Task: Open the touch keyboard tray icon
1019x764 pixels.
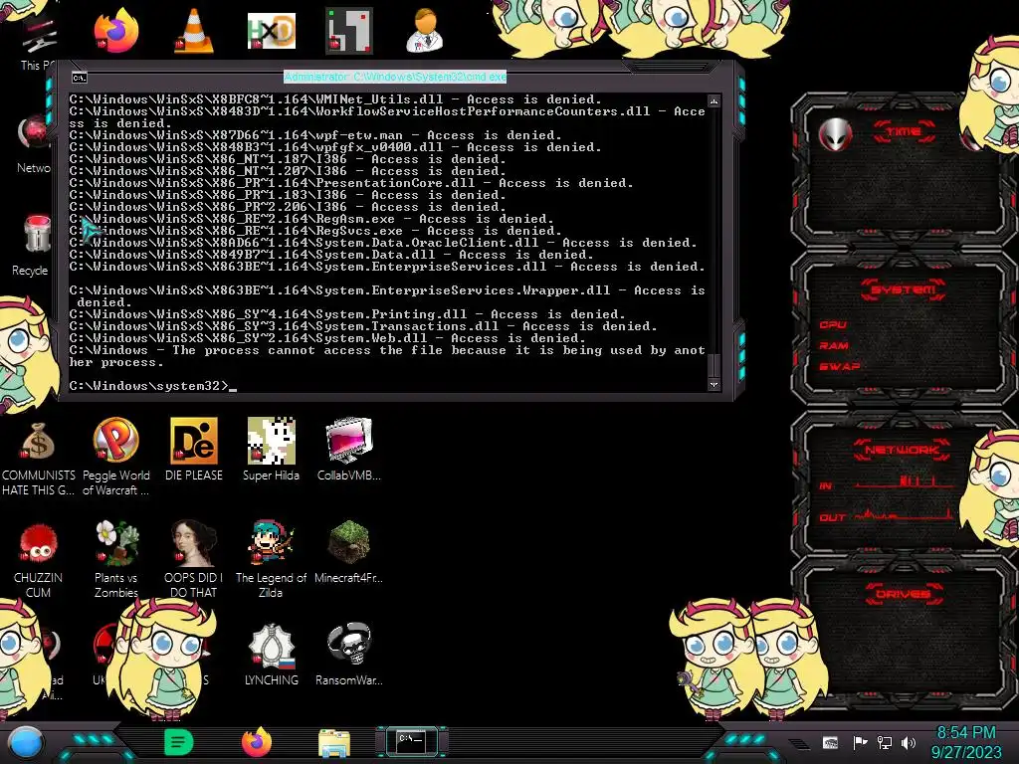Action: click(x=831, y=742)
